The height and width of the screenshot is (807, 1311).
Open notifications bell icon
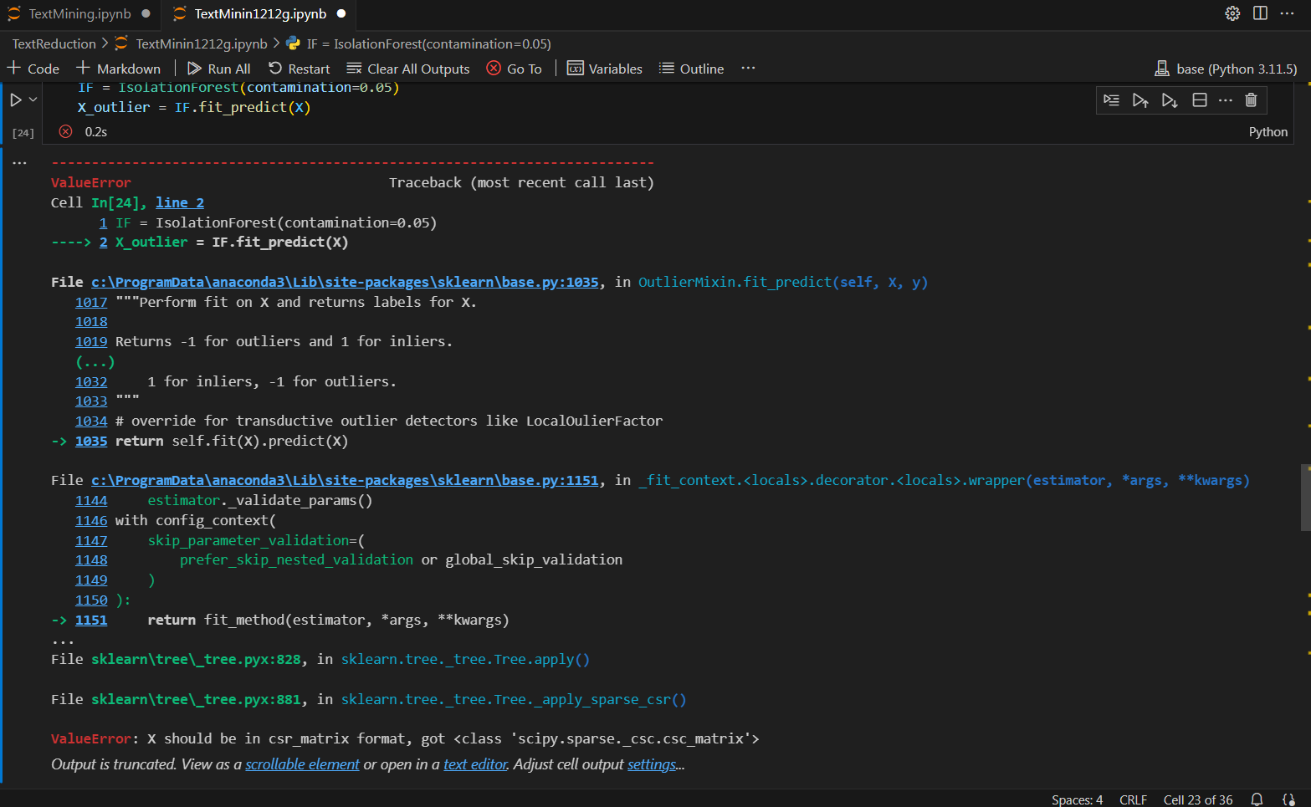(1257, 799)
